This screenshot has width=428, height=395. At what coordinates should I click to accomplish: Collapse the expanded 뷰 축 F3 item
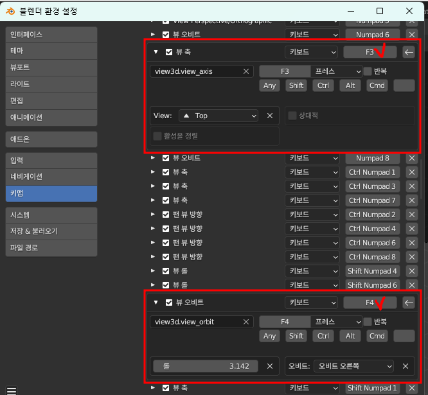(156, 52)
